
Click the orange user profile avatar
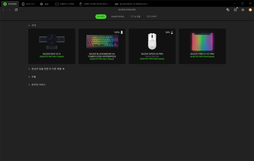coord(250,10)
